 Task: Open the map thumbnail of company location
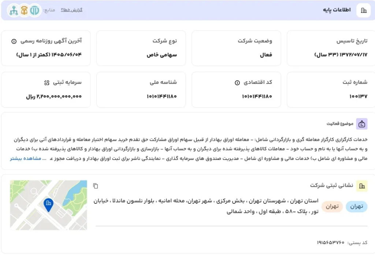pyautogui.click(x=49, y=205)
